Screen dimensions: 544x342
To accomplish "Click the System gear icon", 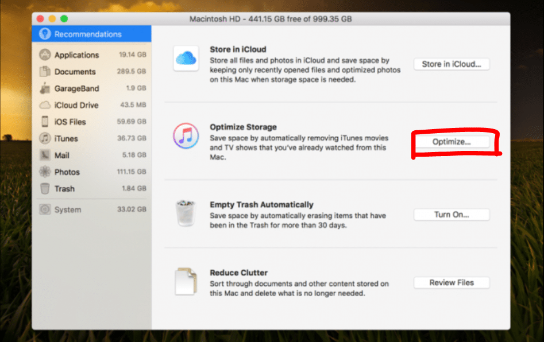I will (x=44, y=209).
